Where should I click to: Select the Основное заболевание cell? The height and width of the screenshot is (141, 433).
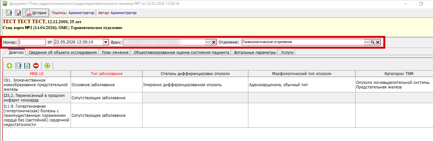[x=106, y=85]
